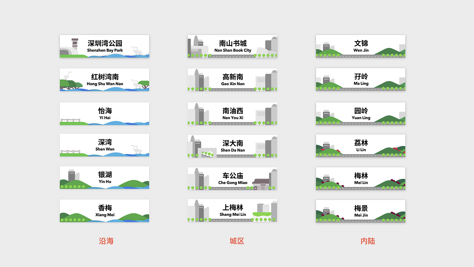Open the Ma Ling station banner
The height and width of the screenshot is (267, 474).
point(361,80)
